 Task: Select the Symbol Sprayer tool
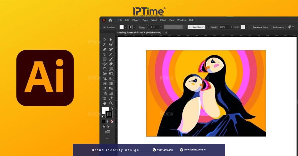pos(105,93)
